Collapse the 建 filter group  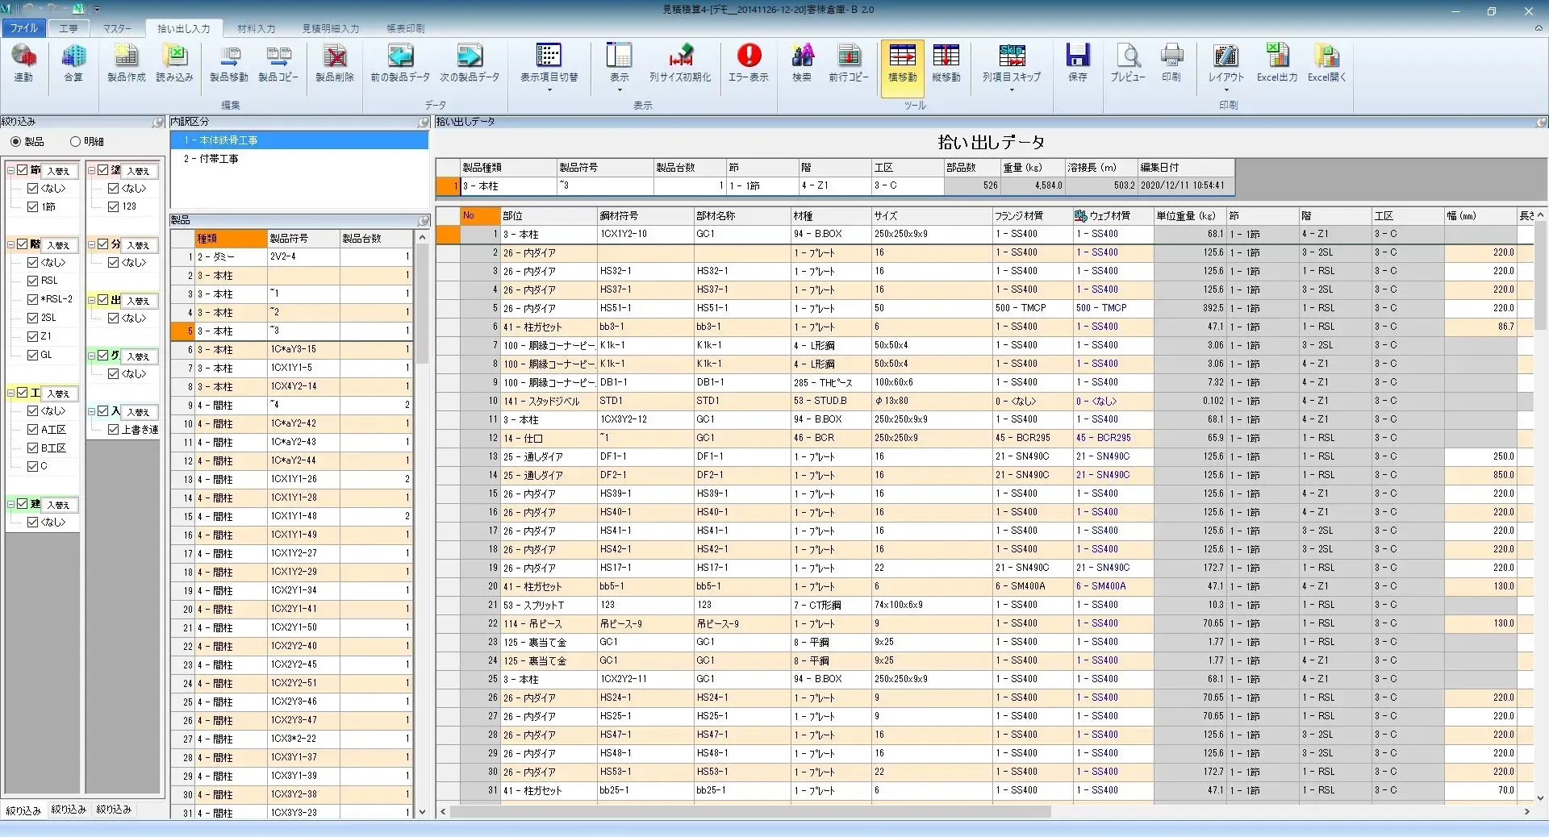tap(11, 504)
